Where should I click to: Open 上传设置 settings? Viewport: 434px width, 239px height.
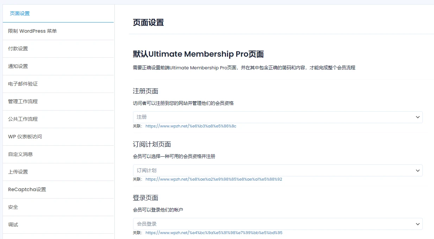18,172
